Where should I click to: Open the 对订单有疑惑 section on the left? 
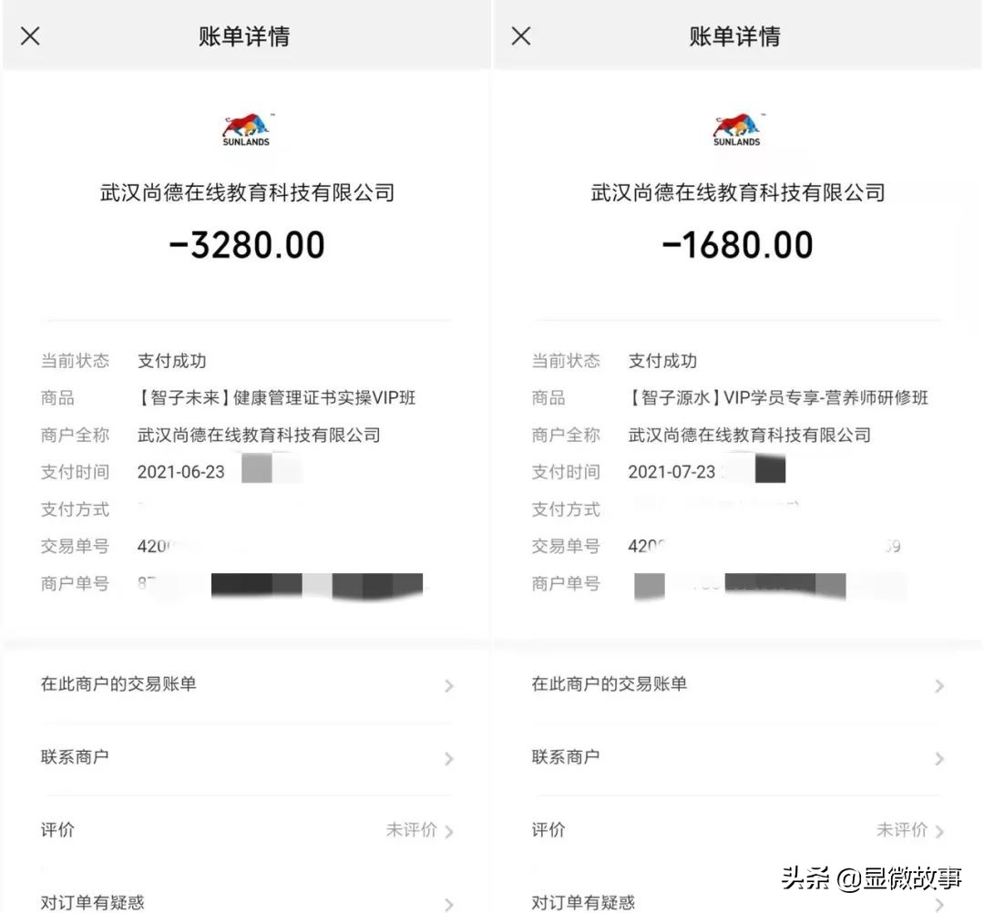(x=246, y=900)
